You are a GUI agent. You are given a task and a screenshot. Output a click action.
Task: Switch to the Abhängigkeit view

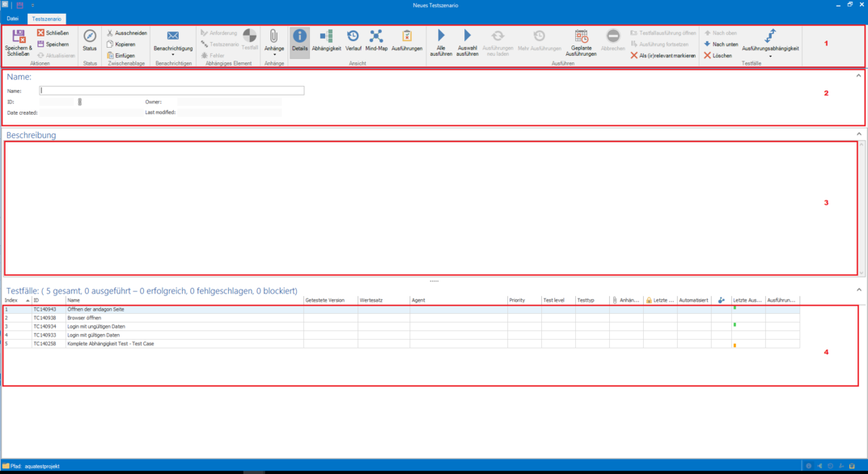(326, 36)
